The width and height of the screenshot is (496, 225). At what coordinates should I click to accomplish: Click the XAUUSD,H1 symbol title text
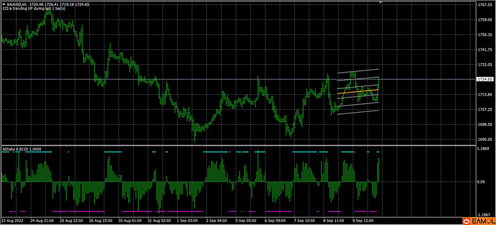pyautogui.click(x=17, y=5)
